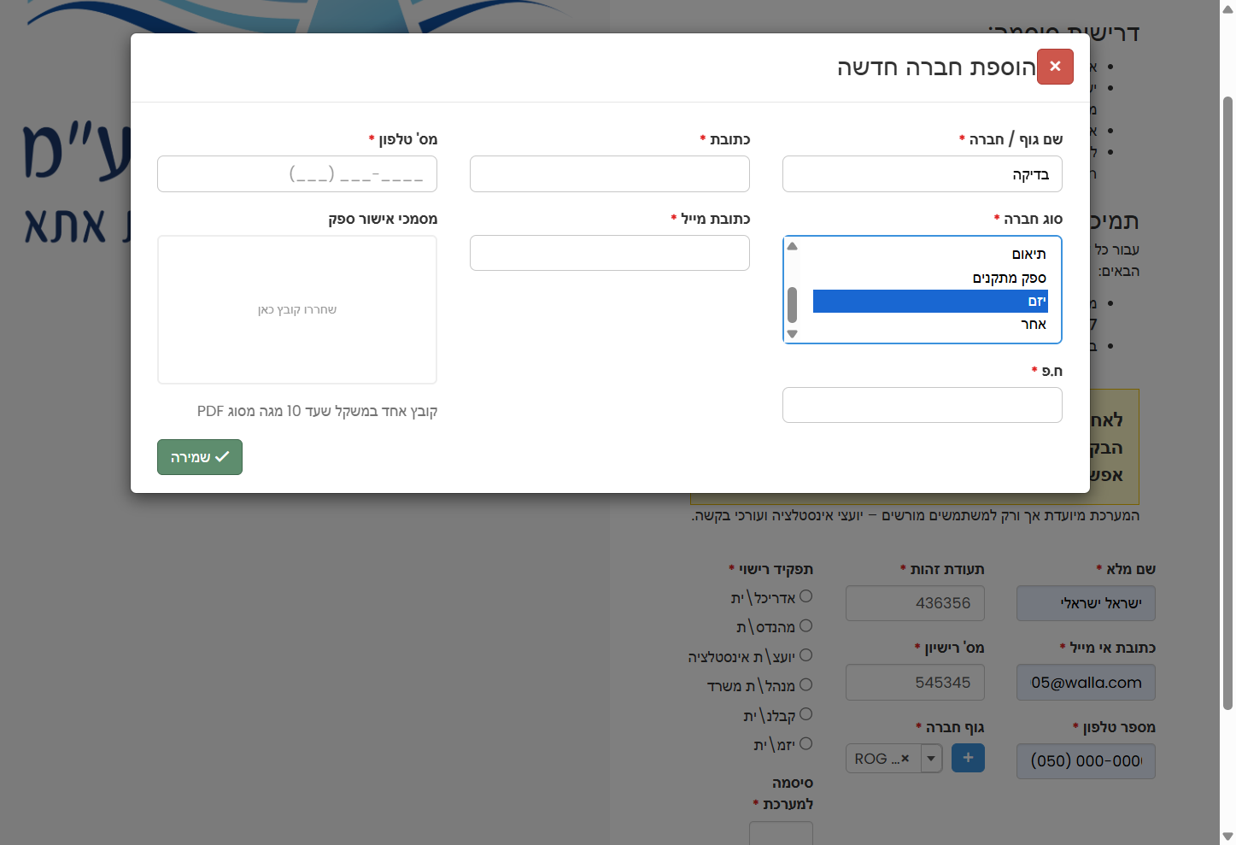Click the page scrollbar down arrow
Image resolution: width=1236 pixels, height=845 pixels.
pos(1228,836)
